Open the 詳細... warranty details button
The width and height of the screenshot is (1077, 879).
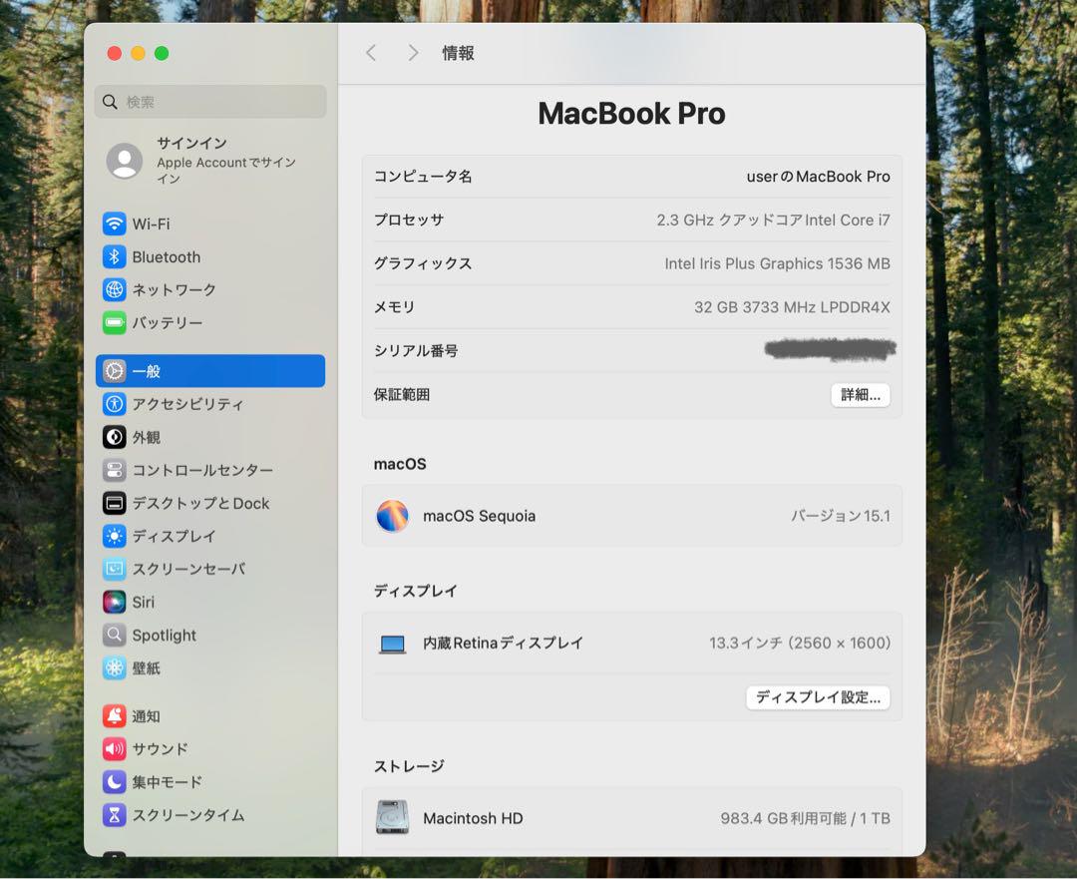click(861, 394)
